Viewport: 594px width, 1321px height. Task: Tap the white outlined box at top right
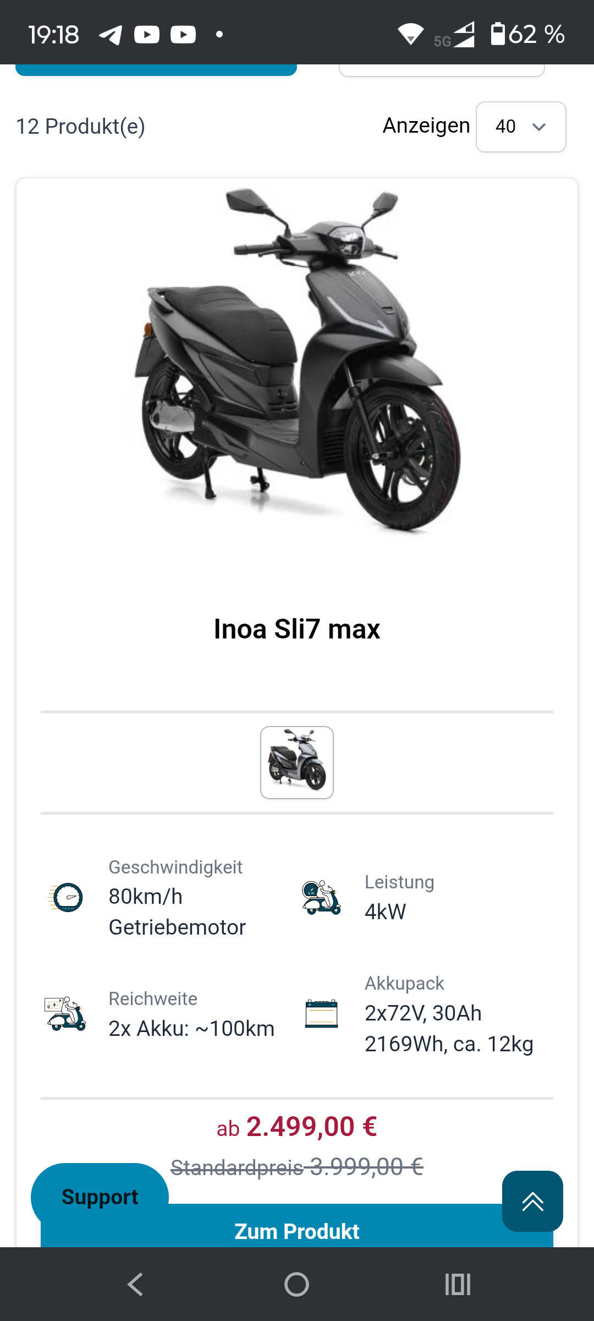coord(442,70)
